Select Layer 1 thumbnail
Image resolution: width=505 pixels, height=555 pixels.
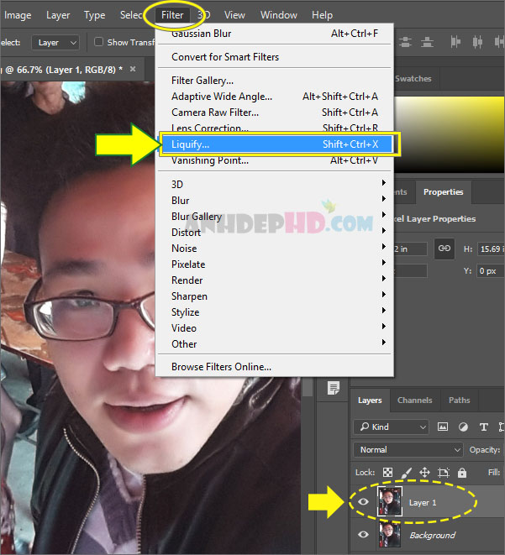(390, 501)
